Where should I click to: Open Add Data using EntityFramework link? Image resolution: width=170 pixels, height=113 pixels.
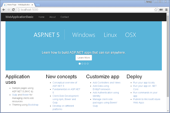pos(101,88)
